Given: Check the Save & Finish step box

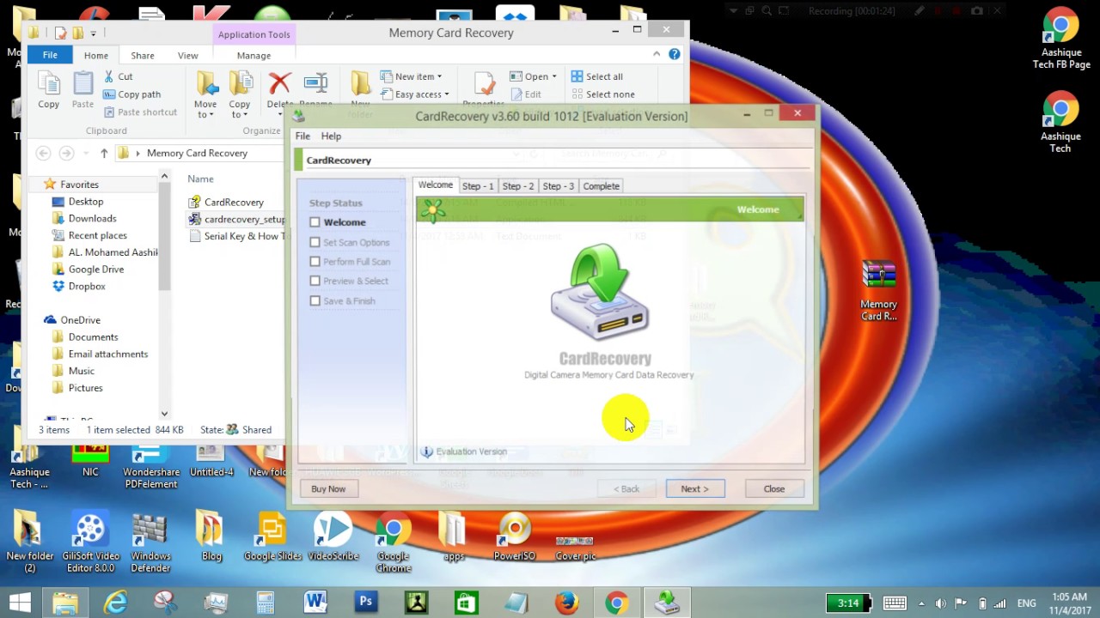Looking at the screenshot, I should (315, 301).
